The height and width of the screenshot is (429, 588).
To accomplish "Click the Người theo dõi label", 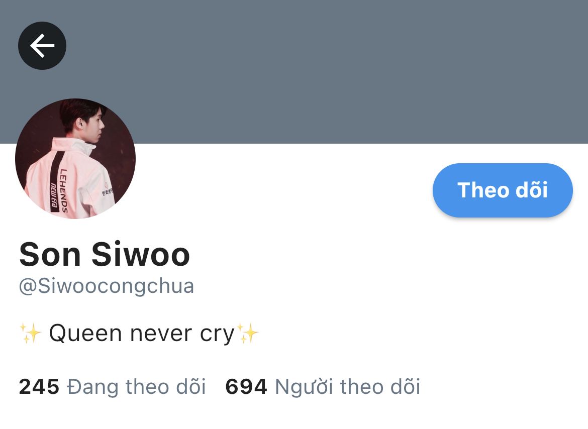I will pos(348,387).
